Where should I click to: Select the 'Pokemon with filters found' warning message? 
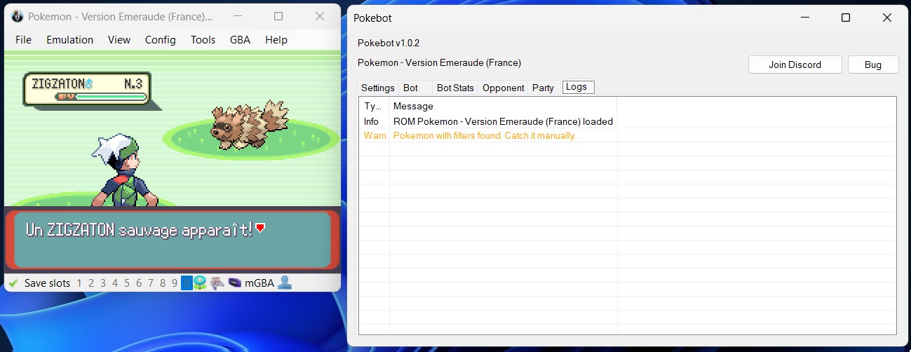(x=485, y=135)
